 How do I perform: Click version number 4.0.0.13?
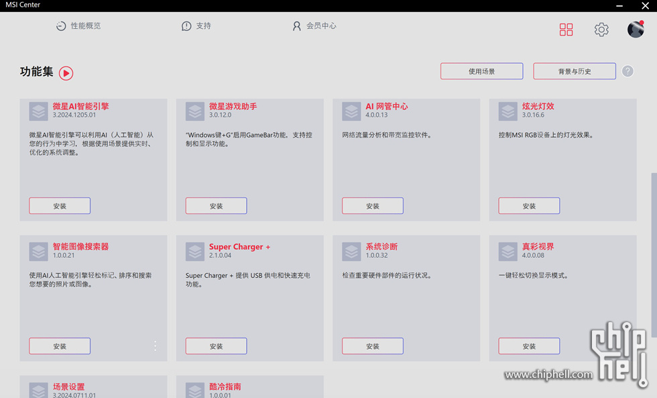376,115
